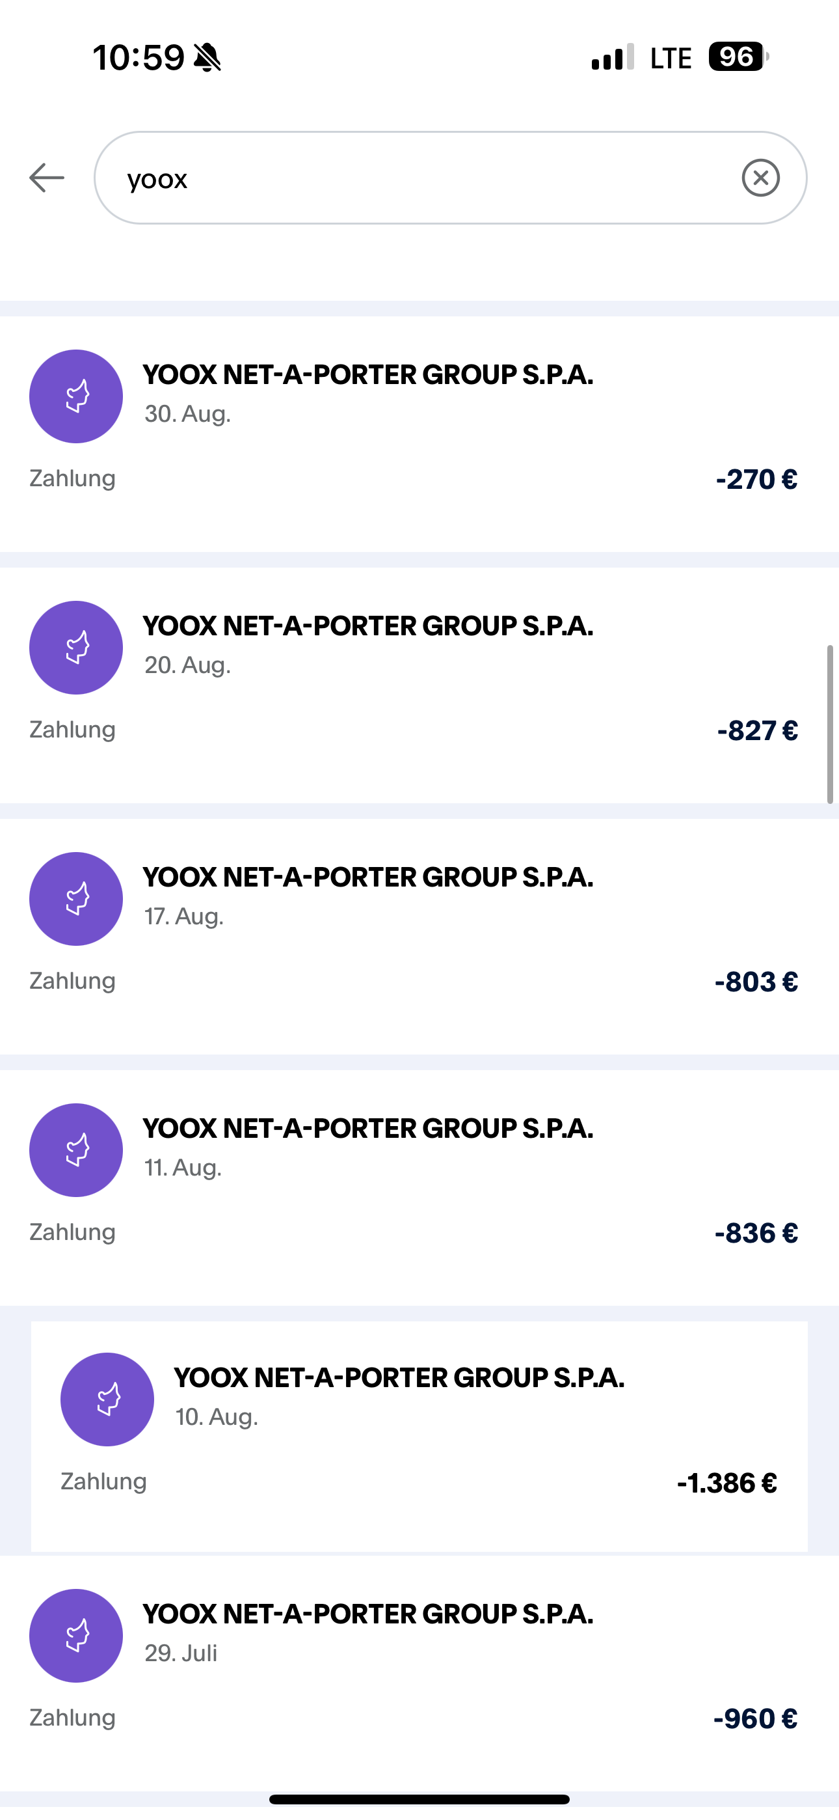Tap merchant icon of 30. Aug. payment
This screenshot has width=839, height=1820.
(76, 396)
